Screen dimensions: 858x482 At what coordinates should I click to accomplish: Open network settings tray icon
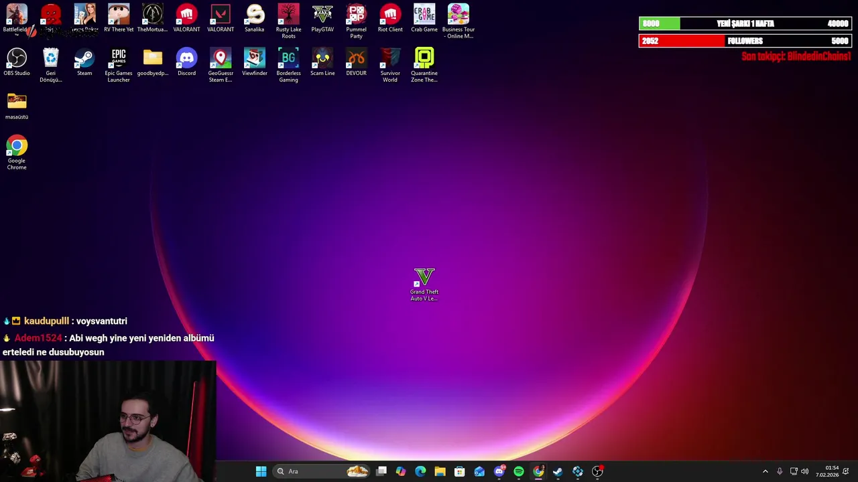click(x=794, y=471)
